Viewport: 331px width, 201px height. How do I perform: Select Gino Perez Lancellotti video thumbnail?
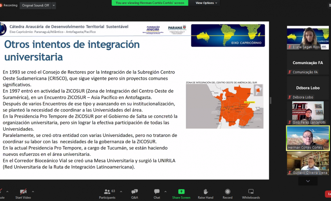point(308,113)
